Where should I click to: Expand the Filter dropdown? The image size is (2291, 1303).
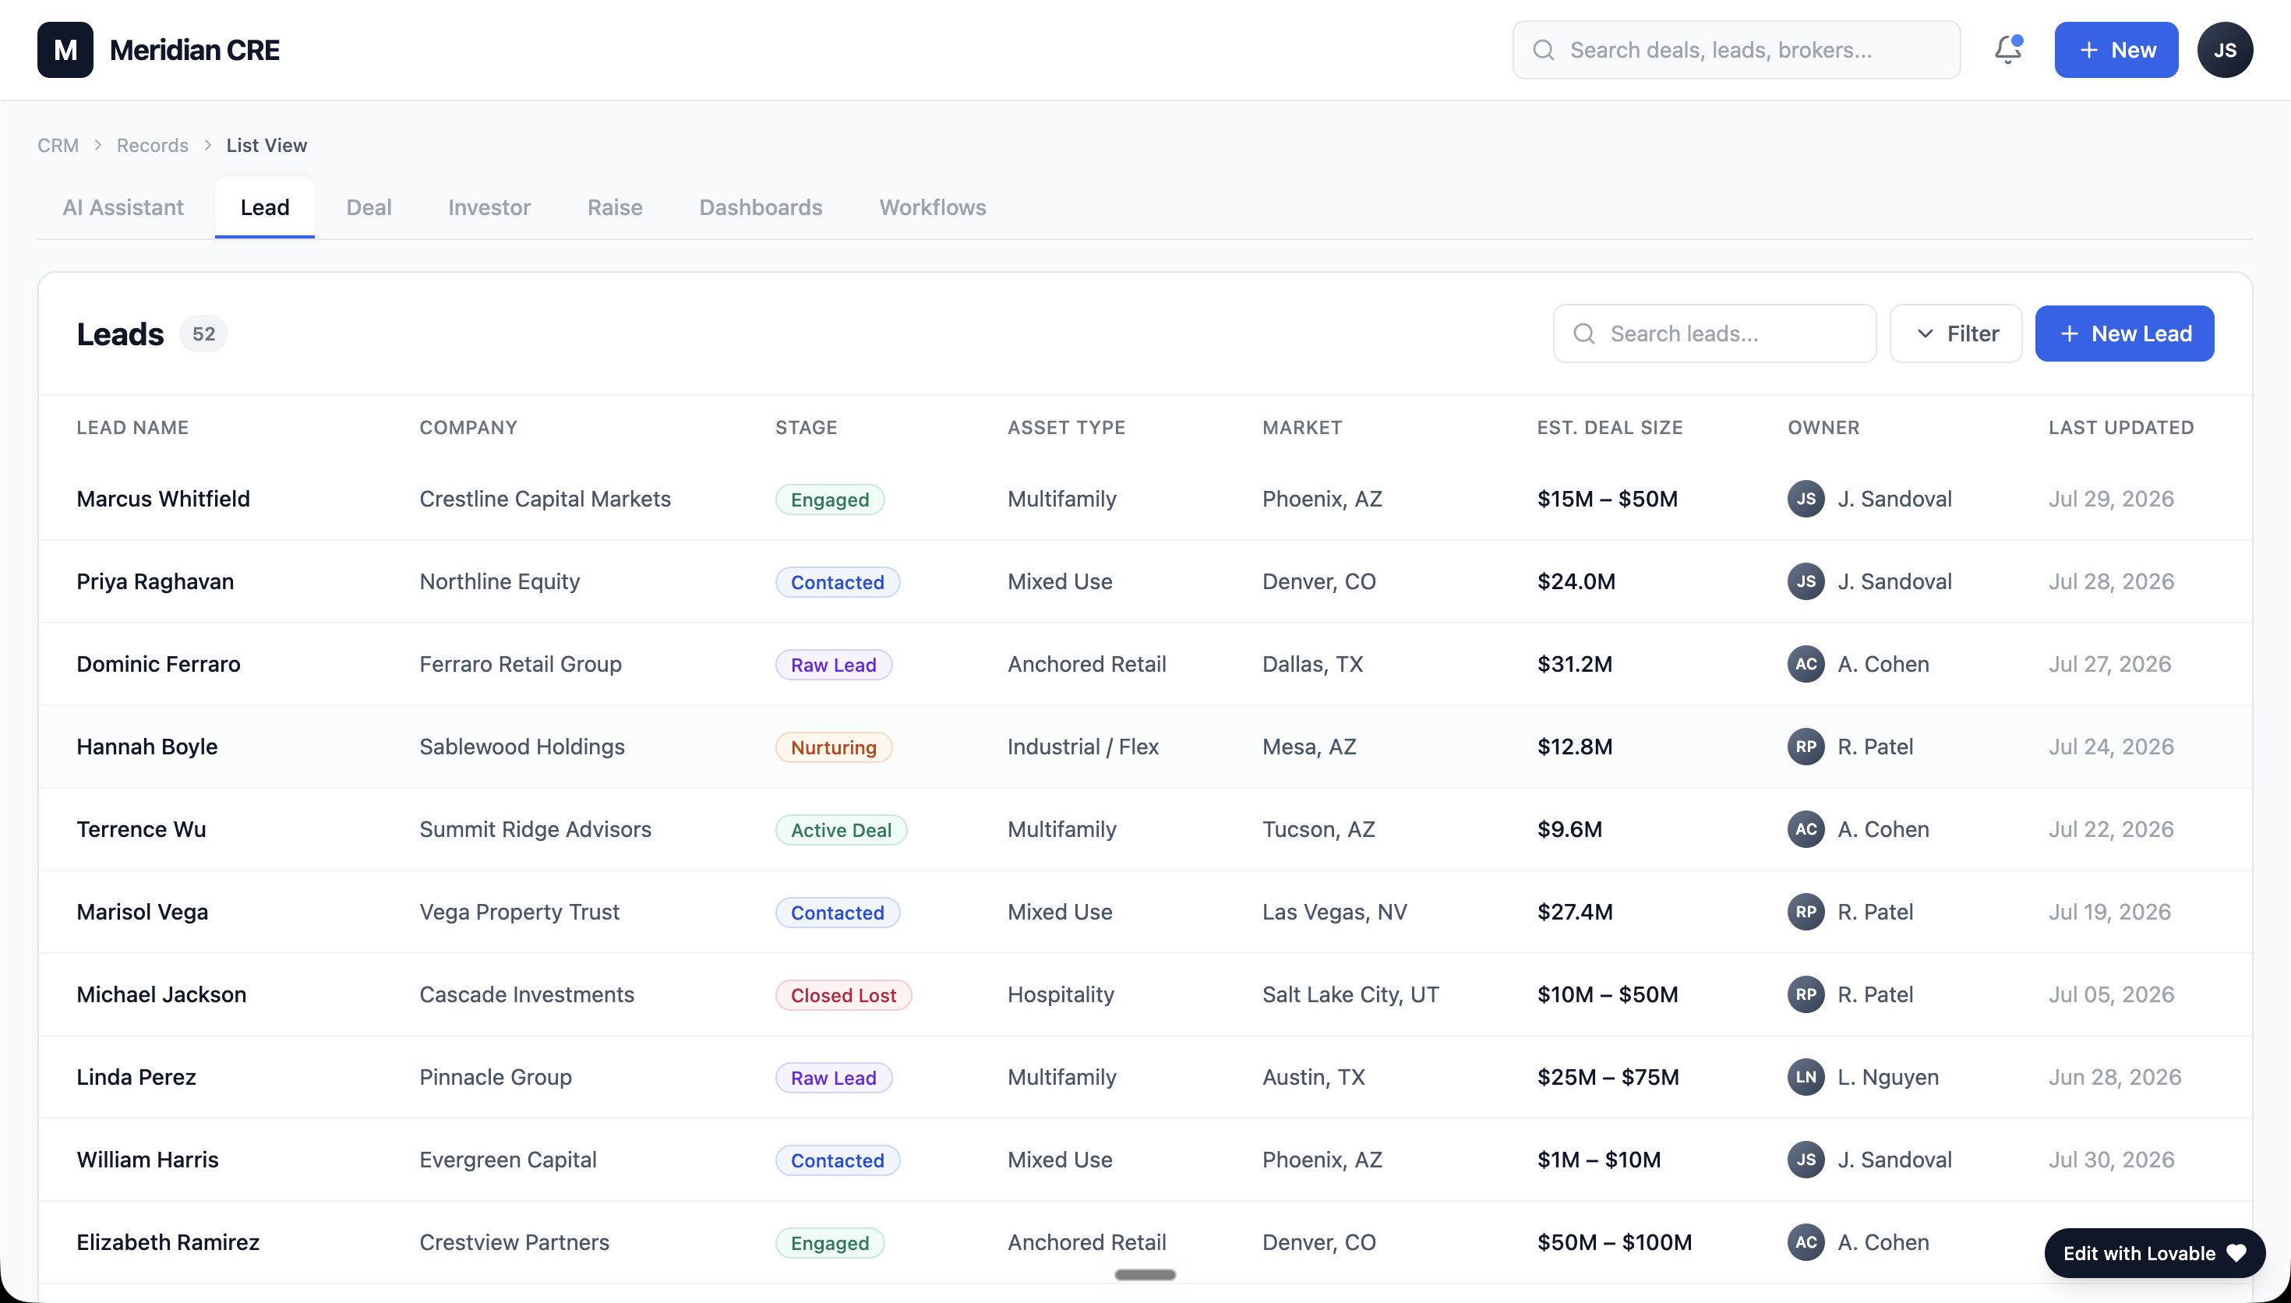1956,334
